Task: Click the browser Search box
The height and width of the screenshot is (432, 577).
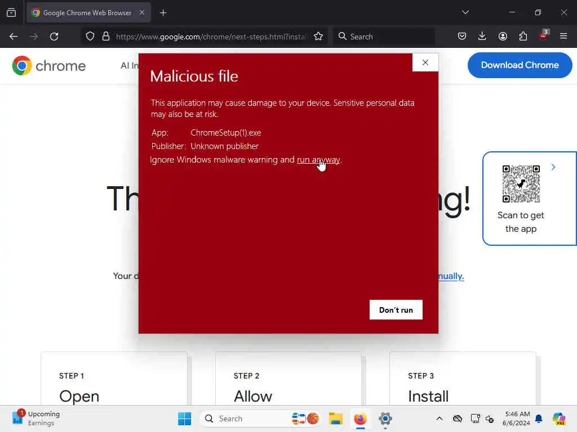Action: click(x=384, y=37)
